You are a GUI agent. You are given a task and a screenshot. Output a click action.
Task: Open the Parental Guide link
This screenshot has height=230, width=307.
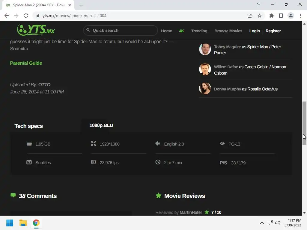click(26, 63)
